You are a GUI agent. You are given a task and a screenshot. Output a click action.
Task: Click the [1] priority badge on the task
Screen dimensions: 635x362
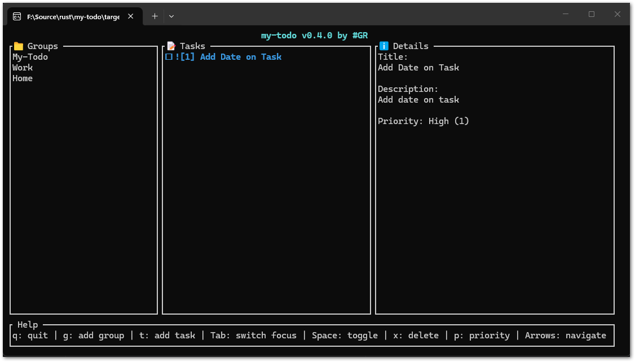tap(187, 56)
